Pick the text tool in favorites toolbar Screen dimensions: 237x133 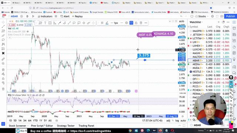coord(45,23)
